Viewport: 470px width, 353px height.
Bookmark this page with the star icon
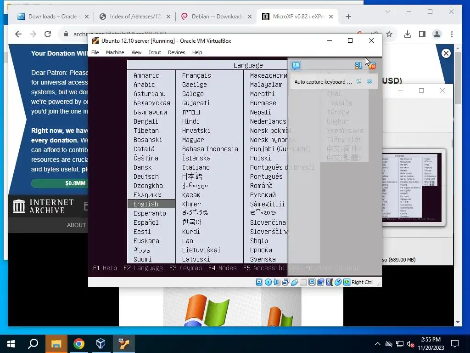389,34
